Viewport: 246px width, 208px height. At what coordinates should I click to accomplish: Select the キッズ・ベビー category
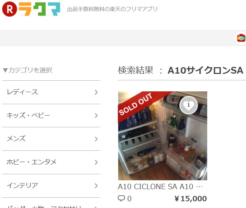(51, 116)
